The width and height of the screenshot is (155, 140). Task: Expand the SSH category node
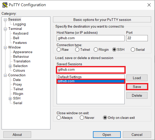point(10,98)
